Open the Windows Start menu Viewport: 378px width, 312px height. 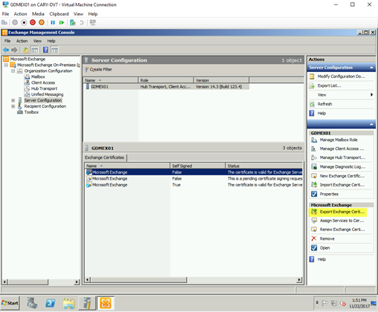pyautogui.click(x=10, y=303)
